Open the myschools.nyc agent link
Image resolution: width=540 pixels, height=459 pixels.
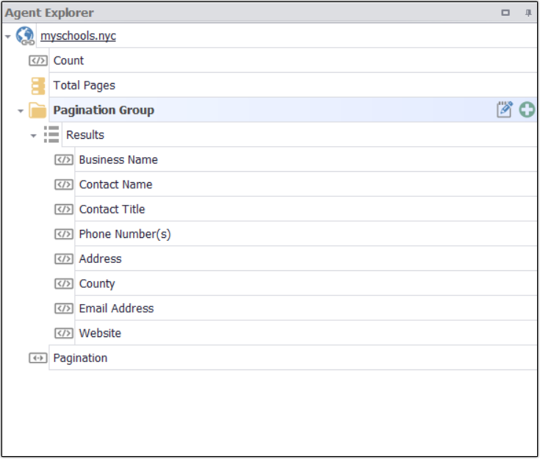78,36
